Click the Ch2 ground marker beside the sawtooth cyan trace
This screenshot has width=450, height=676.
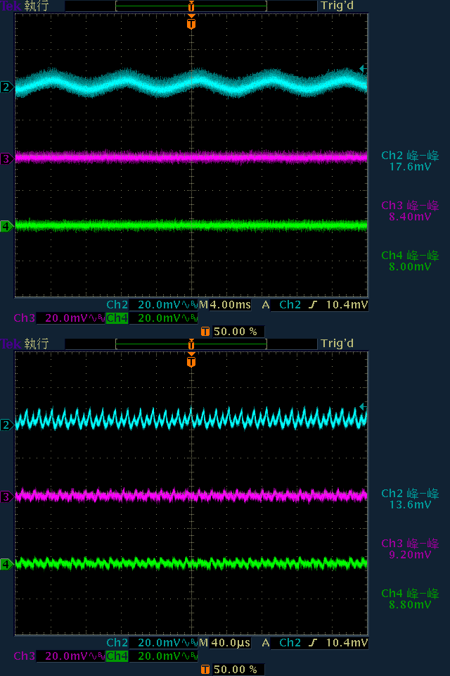pyautogui.click(x=6, y=425)
